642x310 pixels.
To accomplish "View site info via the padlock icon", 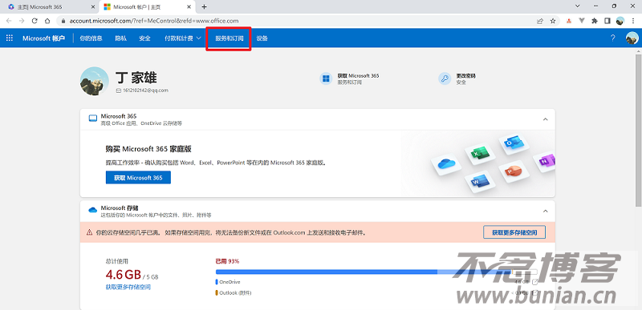I will click(x=63, y=21).
